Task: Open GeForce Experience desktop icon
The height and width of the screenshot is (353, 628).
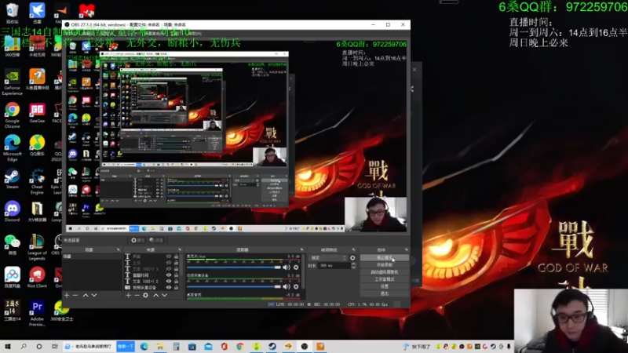Action: click(x=12, y=82)
